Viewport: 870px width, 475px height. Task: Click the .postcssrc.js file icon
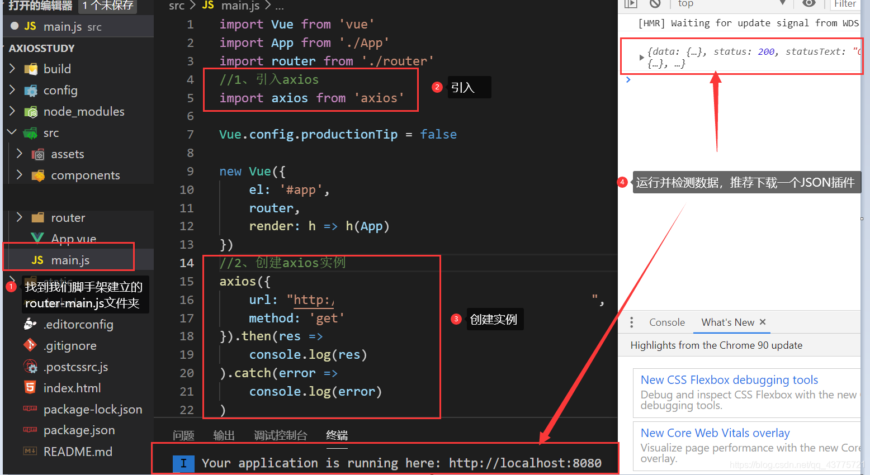click(30, 367)
